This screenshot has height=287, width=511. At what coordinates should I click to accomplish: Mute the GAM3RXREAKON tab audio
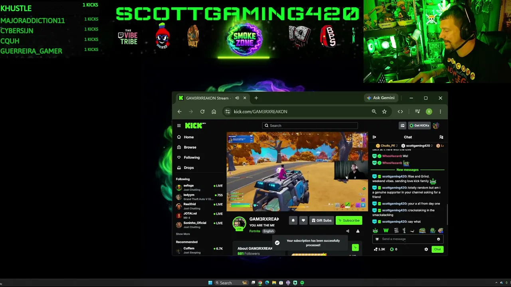[237, 98]
